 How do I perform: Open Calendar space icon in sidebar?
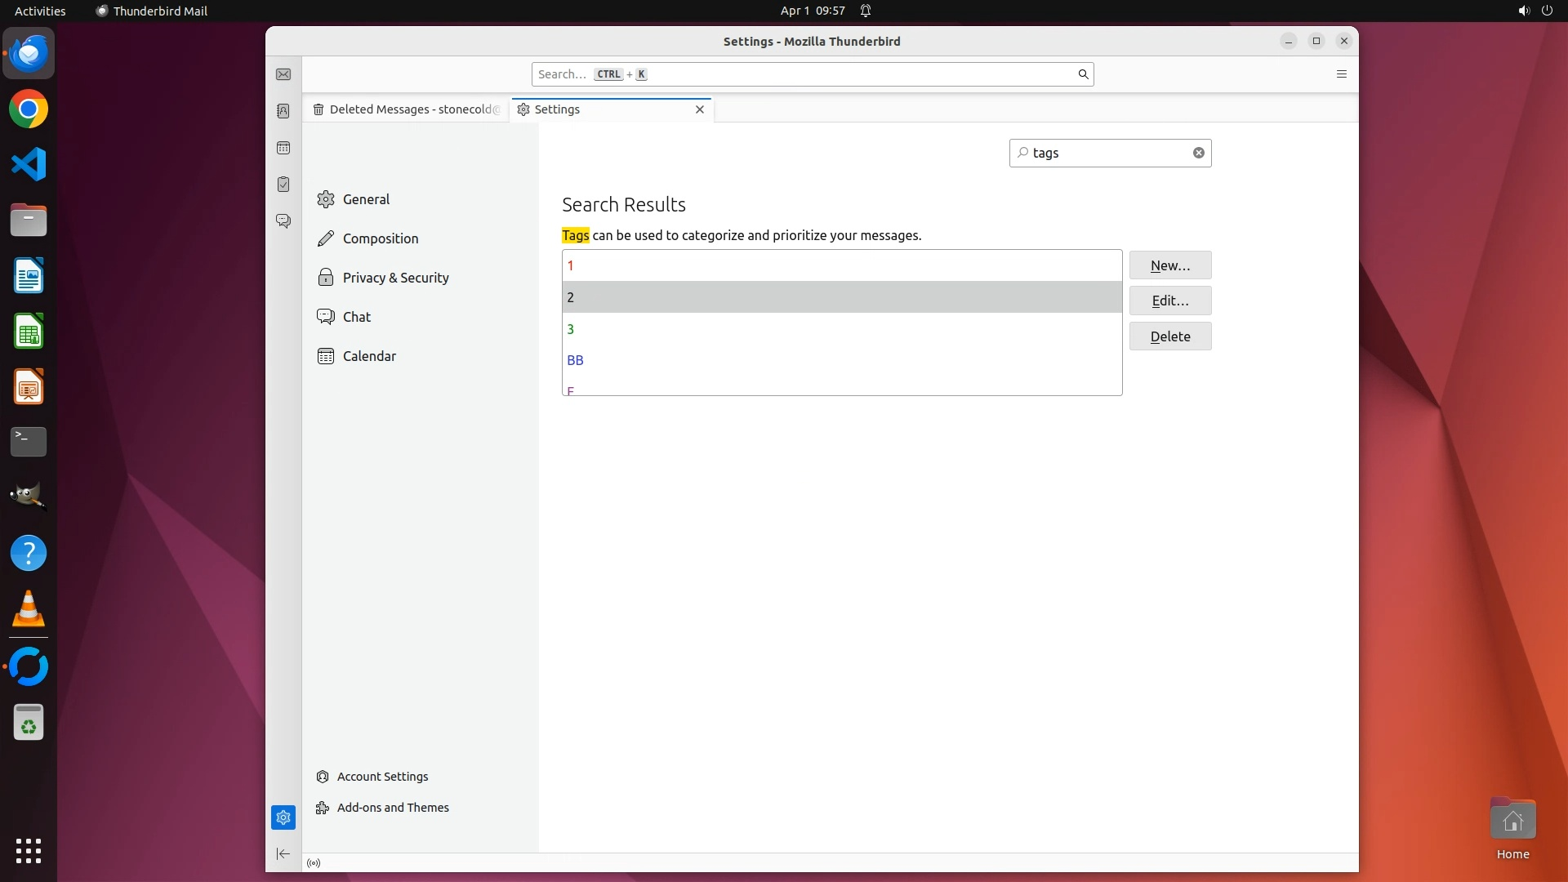(283, 148)
